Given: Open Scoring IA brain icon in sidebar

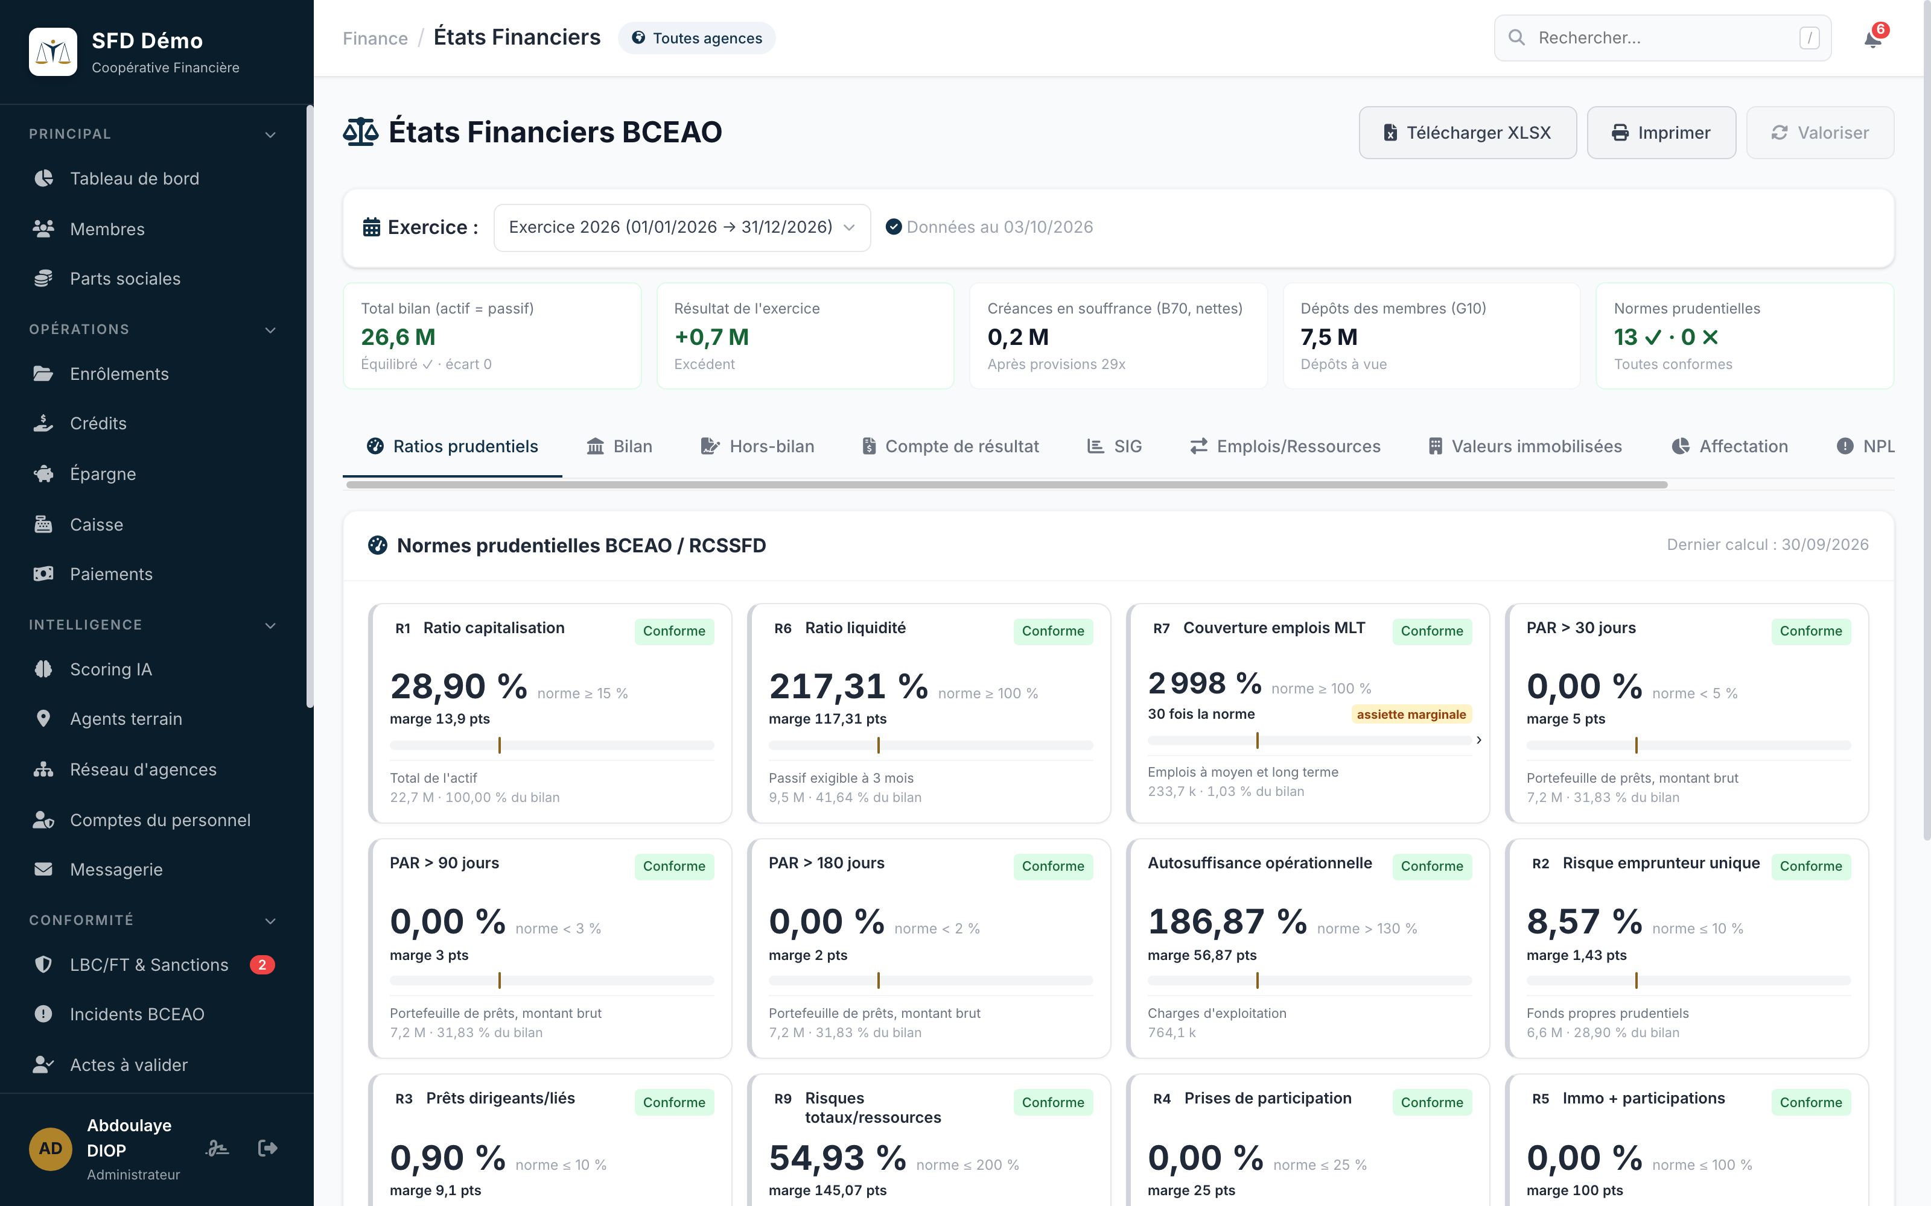Looking at the screenshot, I should pyautogui.click(x=44, y=669).
